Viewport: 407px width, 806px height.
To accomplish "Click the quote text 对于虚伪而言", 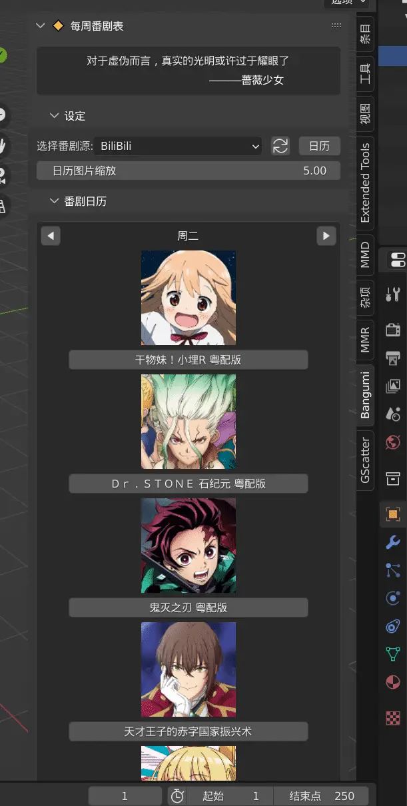I will pos(188,61).
